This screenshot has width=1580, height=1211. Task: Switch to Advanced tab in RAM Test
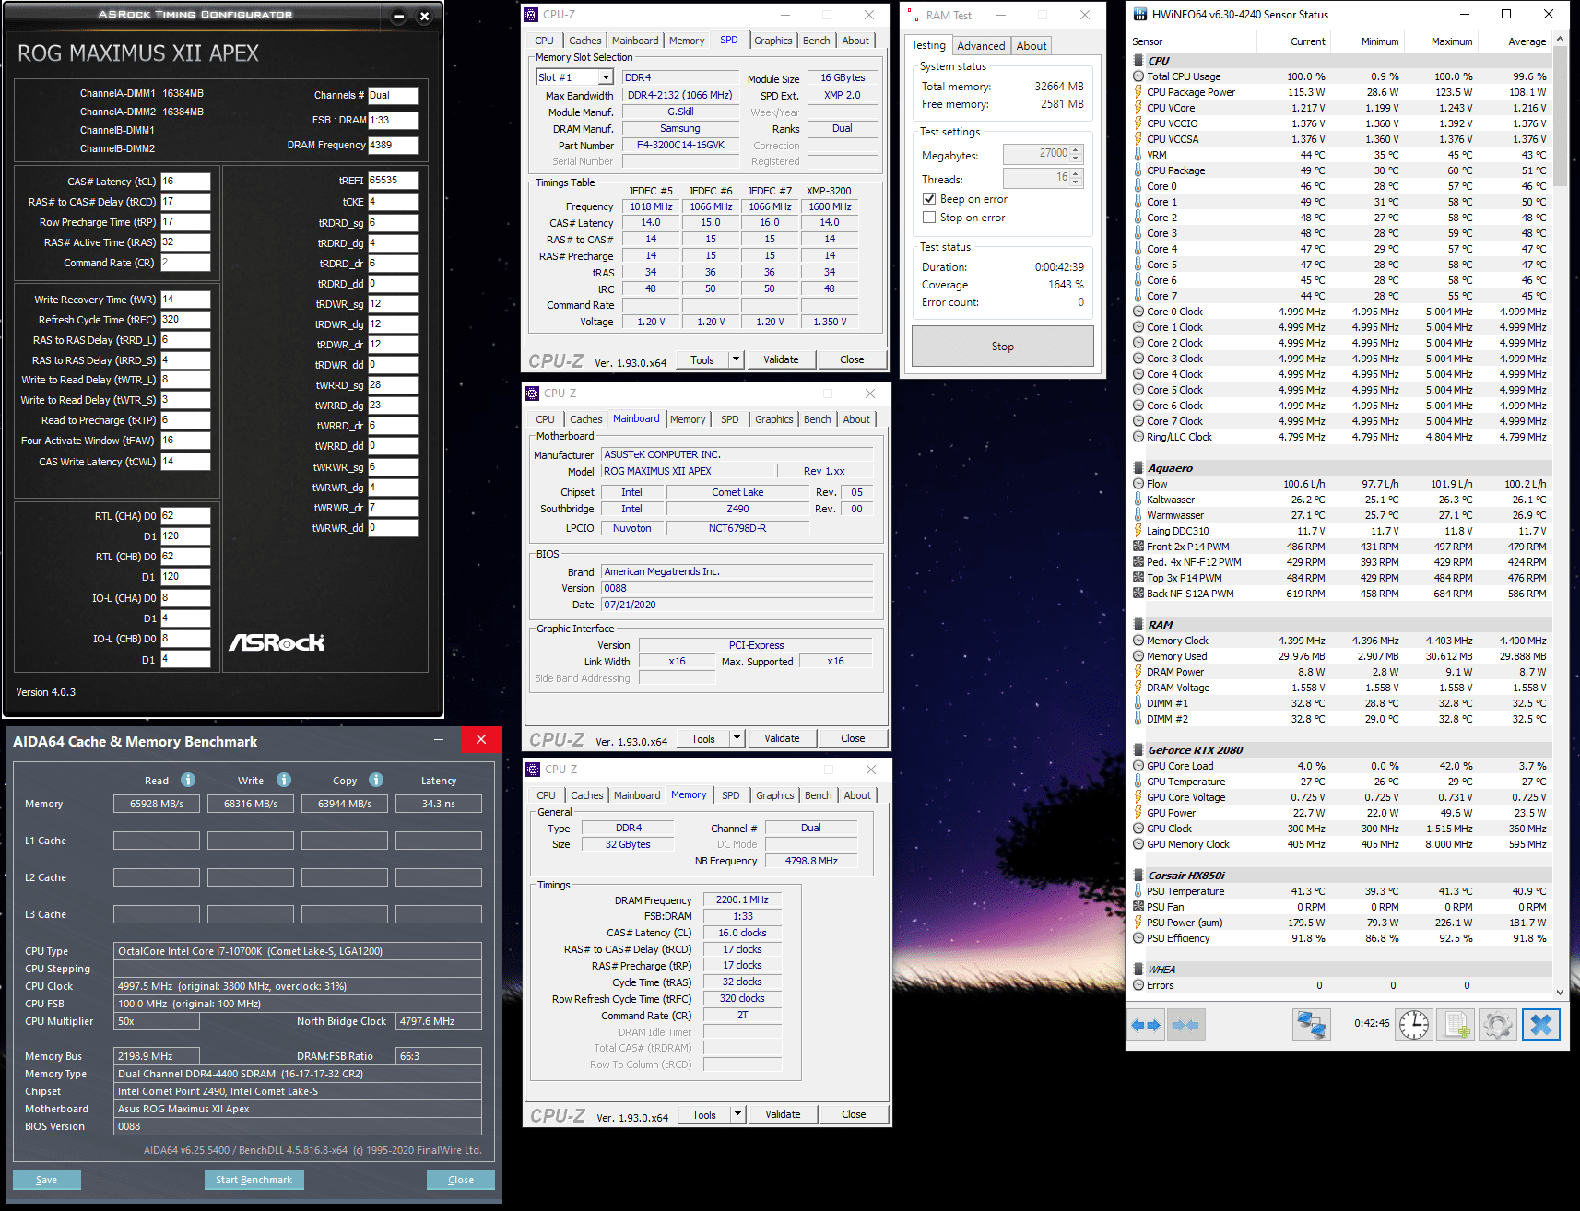981,46
